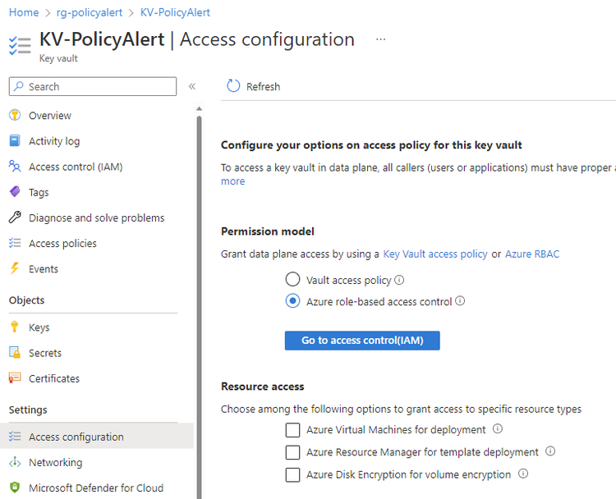Open the Overview key icon

point(15,115)
